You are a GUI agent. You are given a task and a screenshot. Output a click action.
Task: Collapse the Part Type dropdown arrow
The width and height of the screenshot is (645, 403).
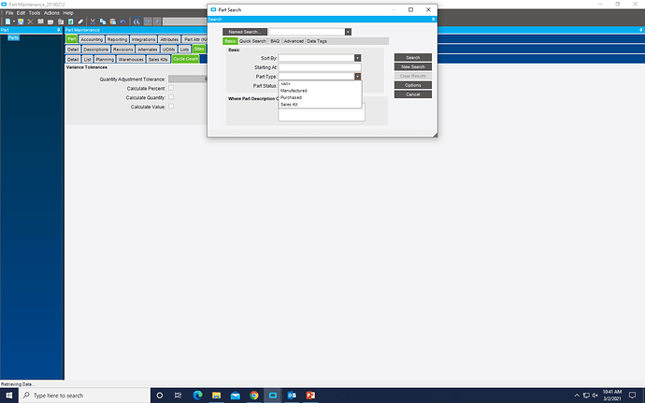point(357,77)
